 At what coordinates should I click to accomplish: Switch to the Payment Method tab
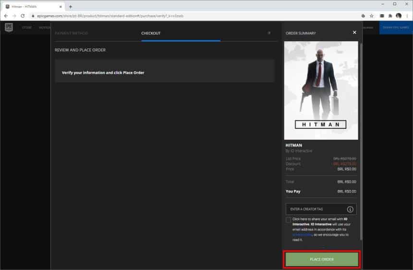(x=72, y=33)
